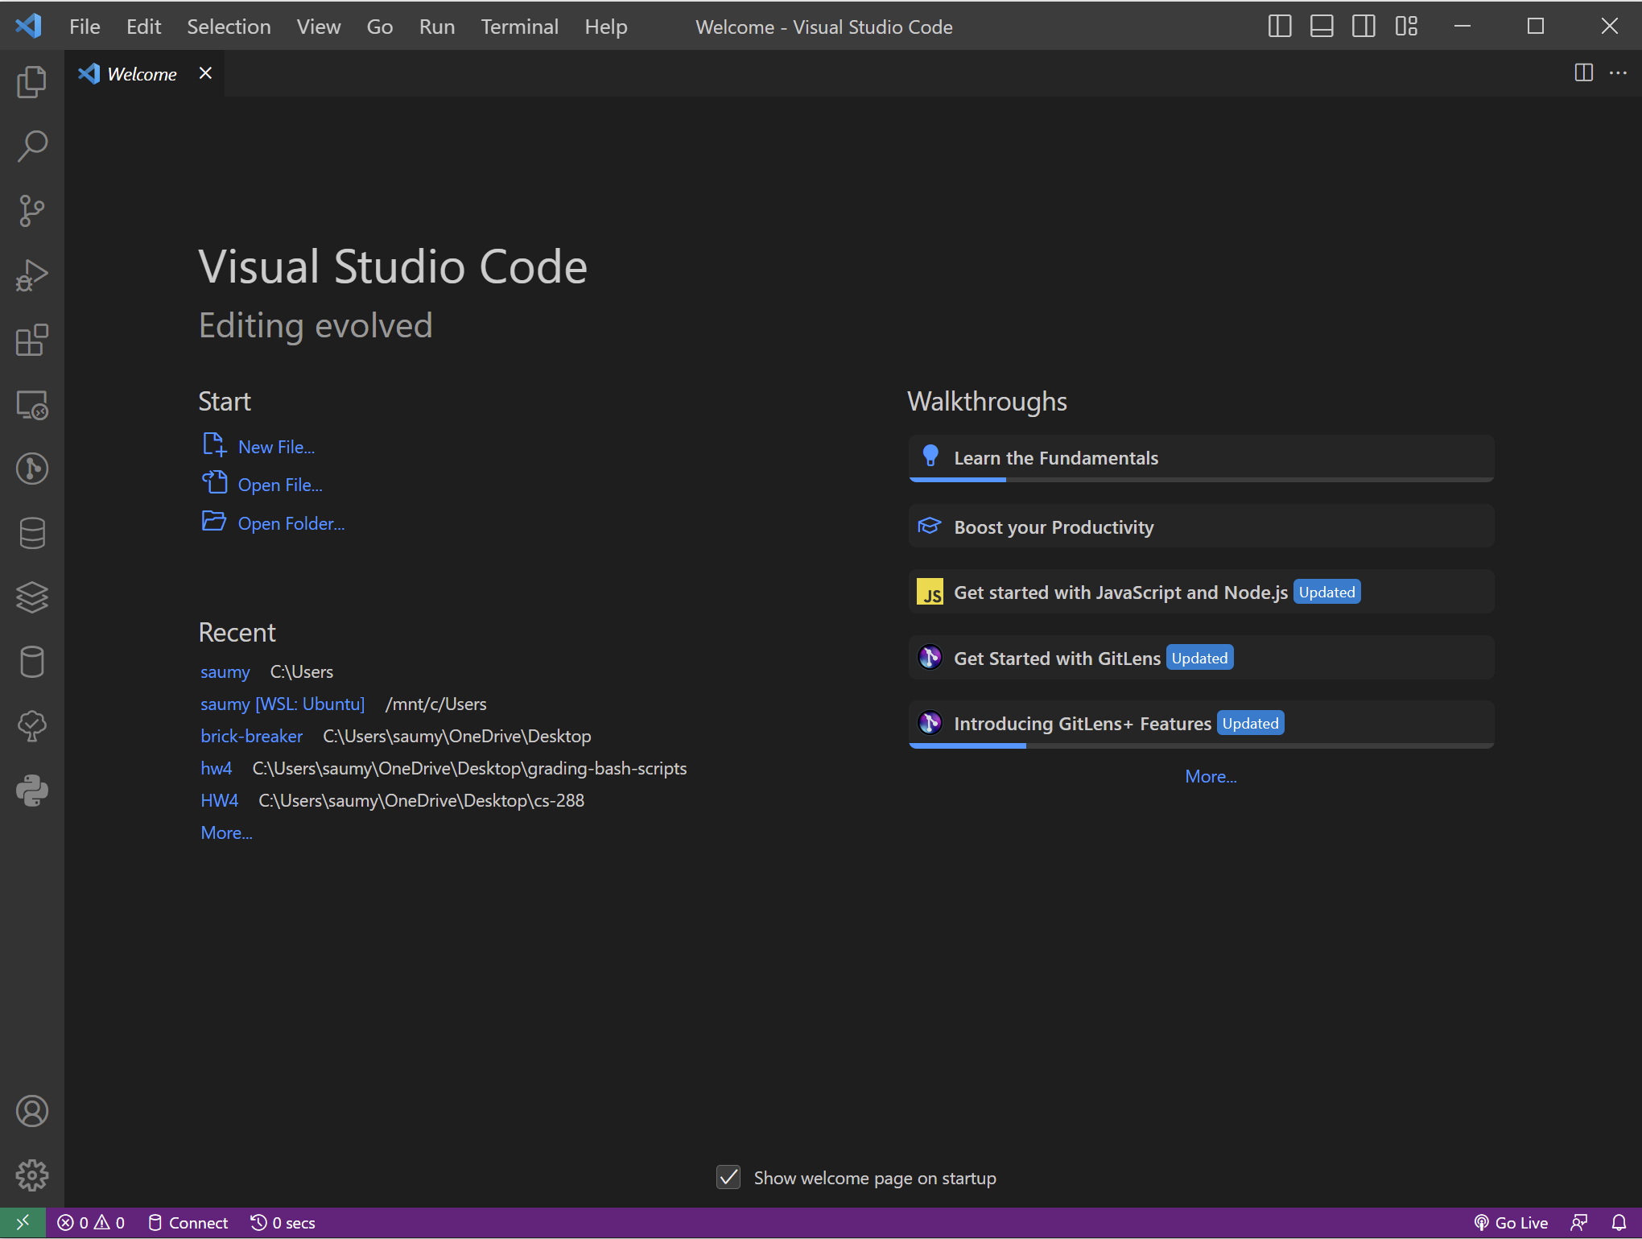Close the Welcome tab

(205, 73)
